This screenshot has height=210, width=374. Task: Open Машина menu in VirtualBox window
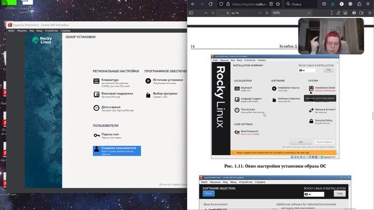point(22,31)
